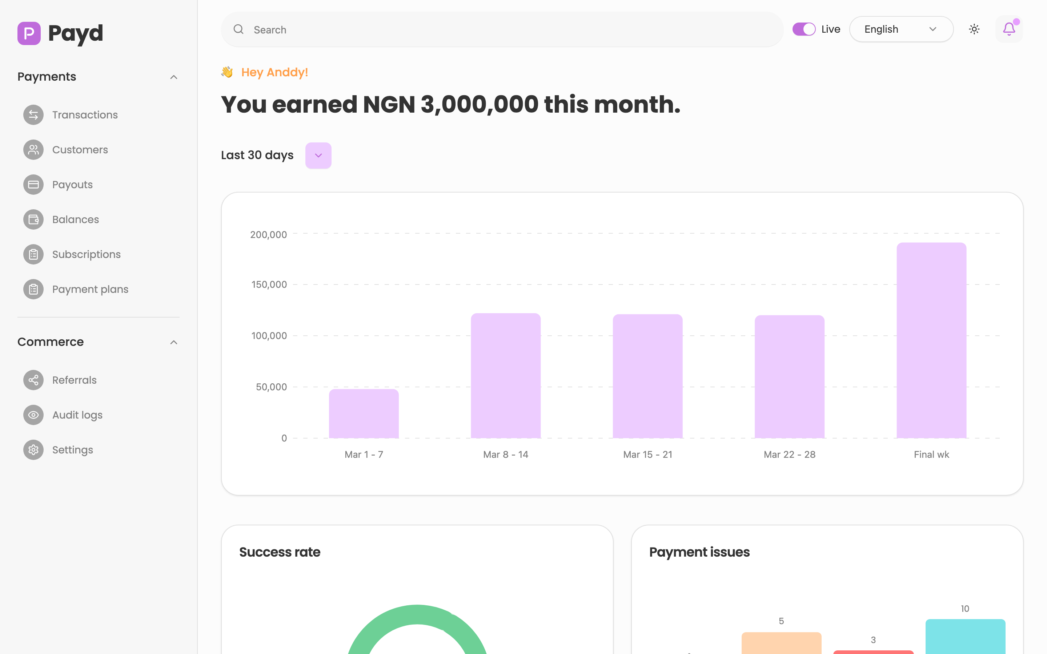Click the 150,000 axis label
Image resolution: width=1047 pixels, height=654 pixels.
[x=269, y=284]
